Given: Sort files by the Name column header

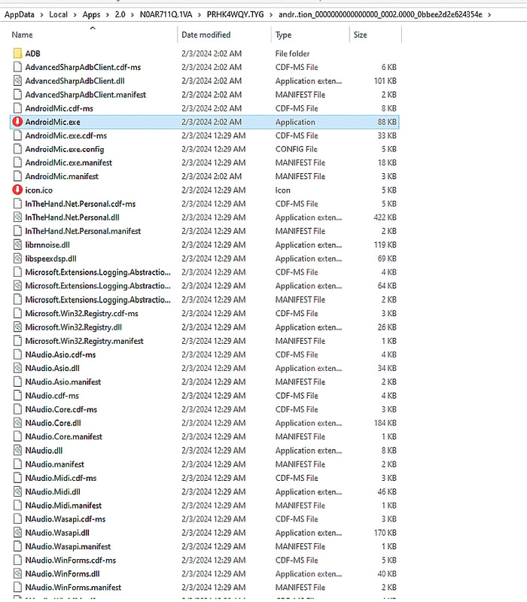Looking at the screenshot, I should (22, 35).
